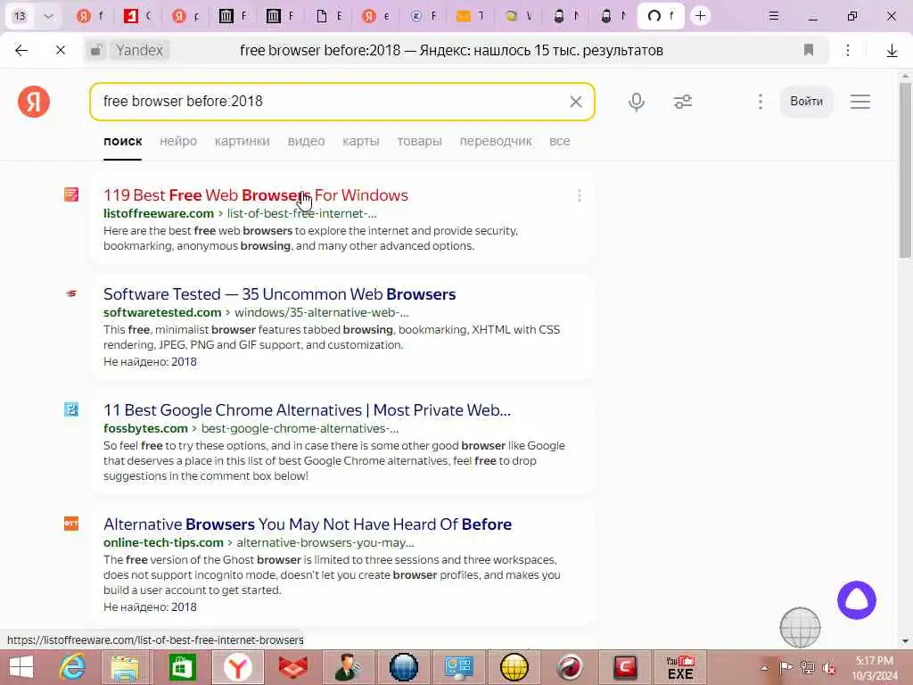913x685 pixels.
Task: Open the downloads arrow icon
Action: click(892, 51)
